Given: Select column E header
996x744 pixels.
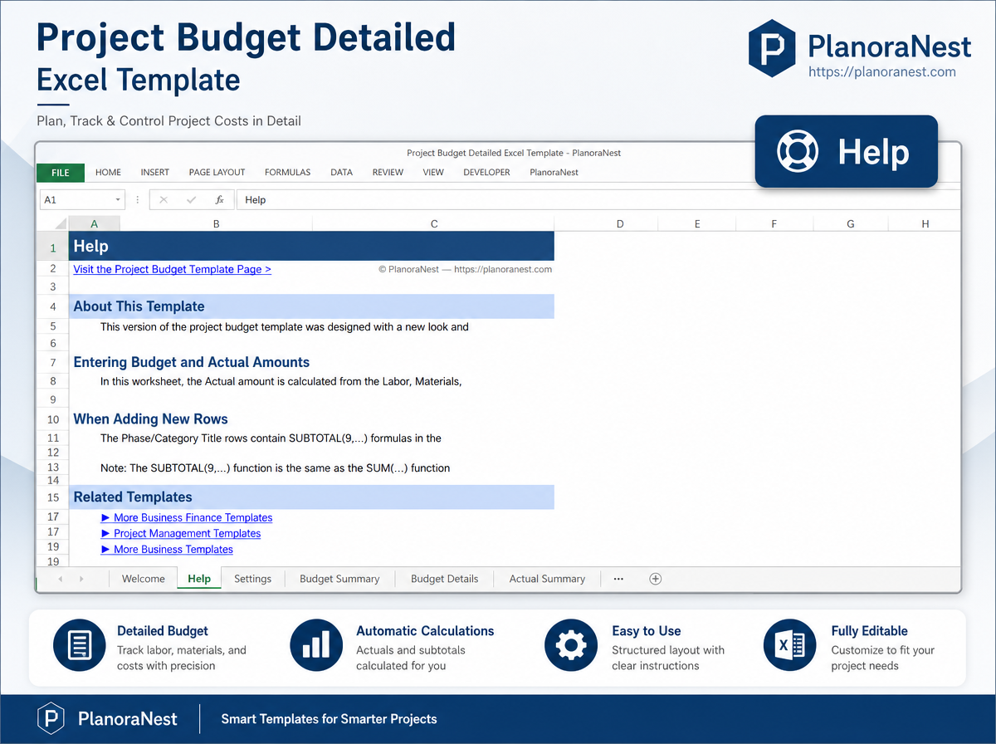Looking at the screenshot, I should pyautogui.click(x=697, y=224).
